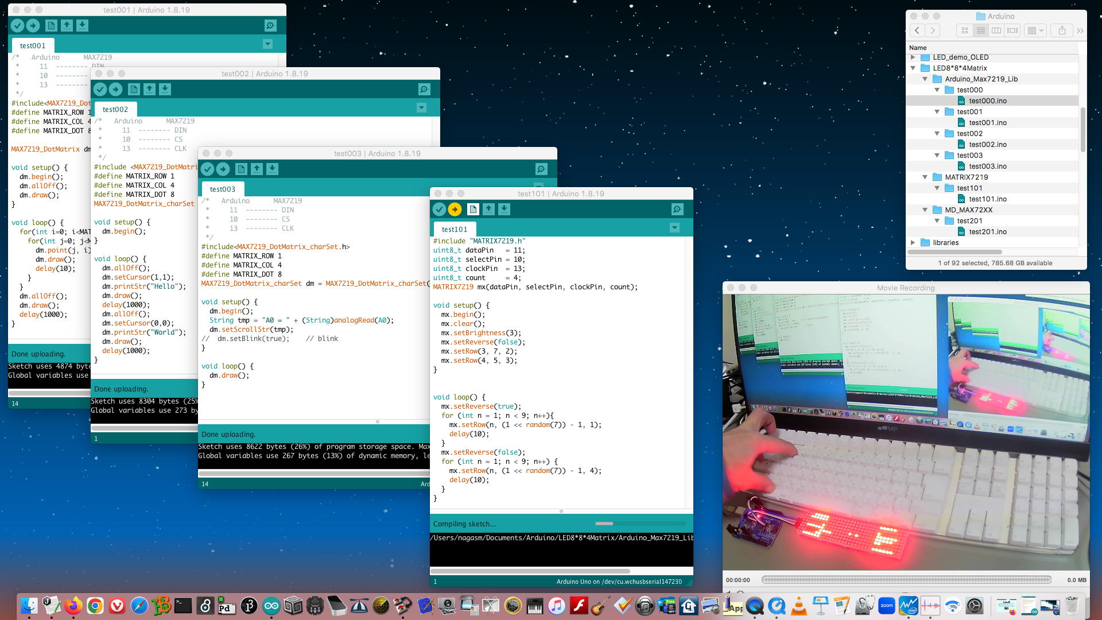Click Verify button in test101 window
Viewport: 1102px width, 620px height.
tap(439, 210)
